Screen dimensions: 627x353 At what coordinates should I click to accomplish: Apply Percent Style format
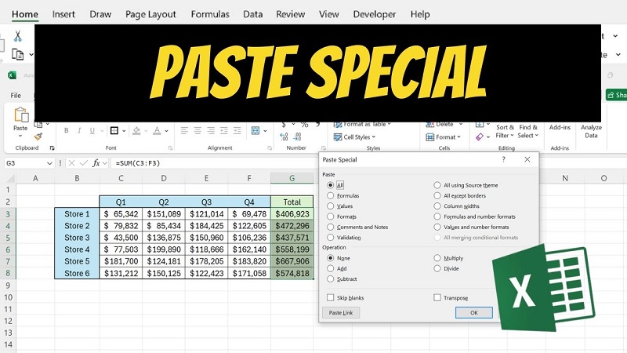click(305, 125)
